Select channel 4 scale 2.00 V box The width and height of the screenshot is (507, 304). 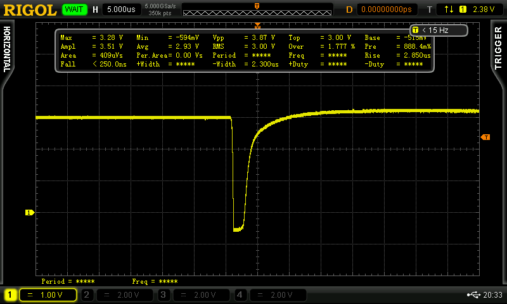(x=278, y=294)
